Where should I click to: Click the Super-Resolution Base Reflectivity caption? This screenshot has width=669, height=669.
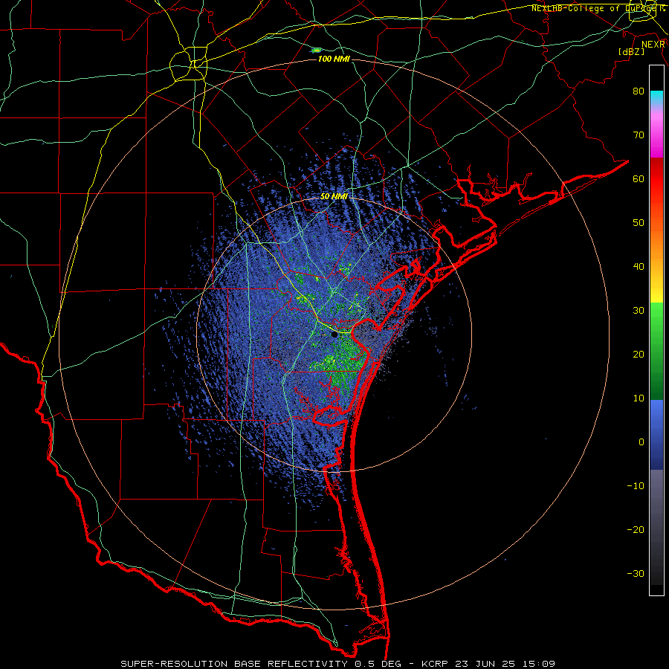[337, 664]
